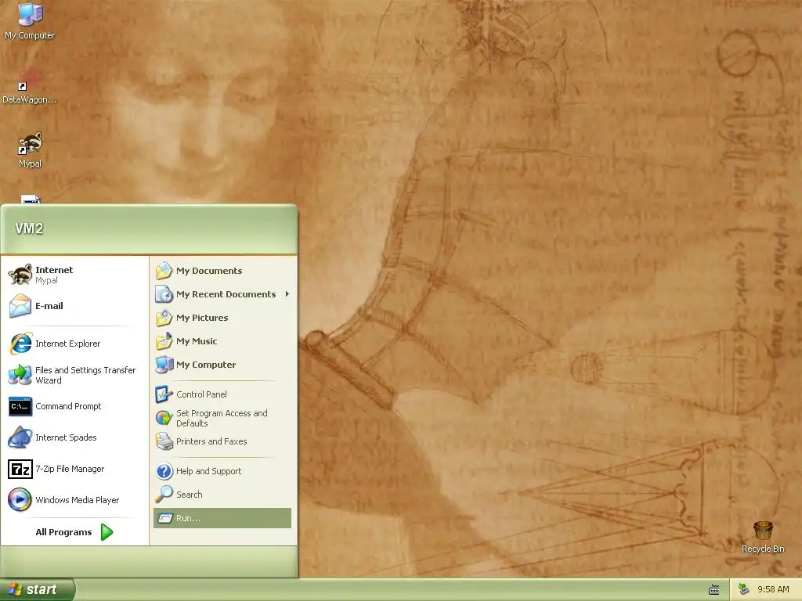Click the Help and Support question mark icon

[164, 470]
